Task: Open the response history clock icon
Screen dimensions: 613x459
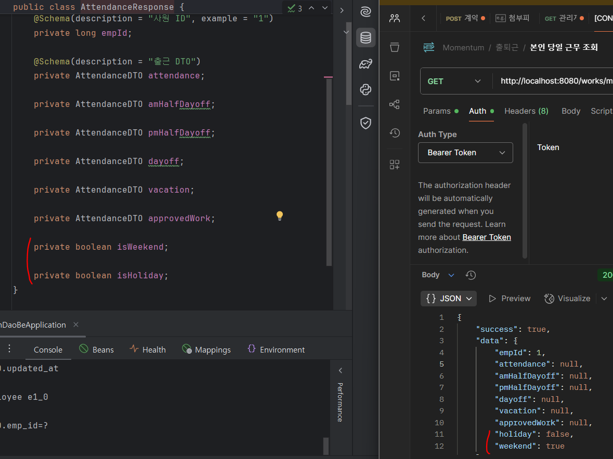Action: [471, 275]
